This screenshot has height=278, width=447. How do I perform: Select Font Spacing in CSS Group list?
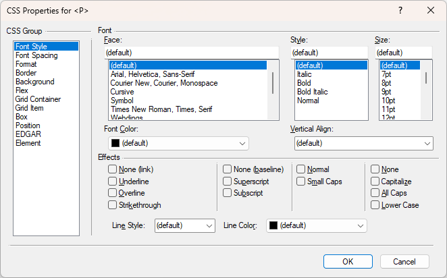(36, 55)
